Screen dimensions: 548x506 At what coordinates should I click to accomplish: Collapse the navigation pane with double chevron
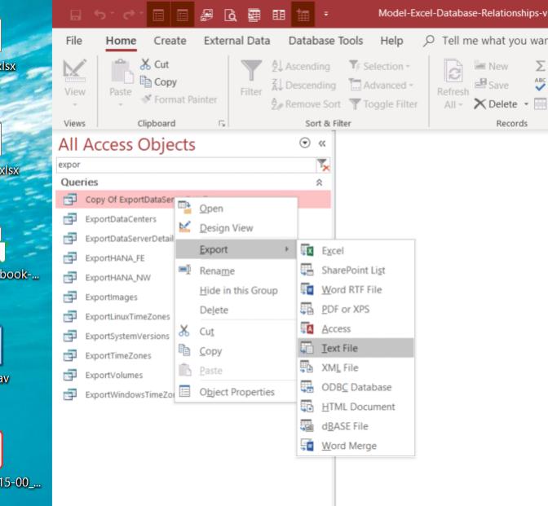point(322,143)
